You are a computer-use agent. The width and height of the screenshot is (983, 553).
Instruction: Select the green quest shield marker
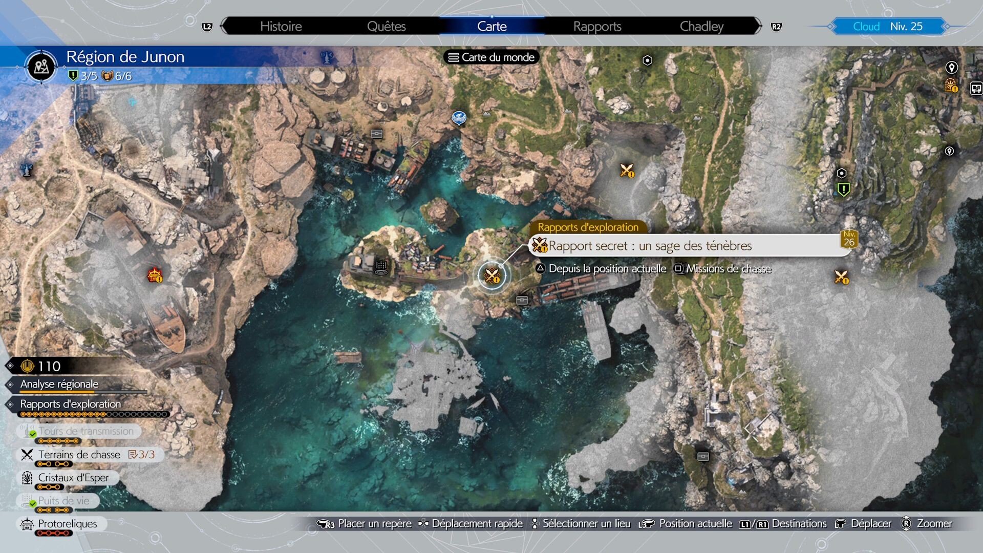click(x=843, y=190)
